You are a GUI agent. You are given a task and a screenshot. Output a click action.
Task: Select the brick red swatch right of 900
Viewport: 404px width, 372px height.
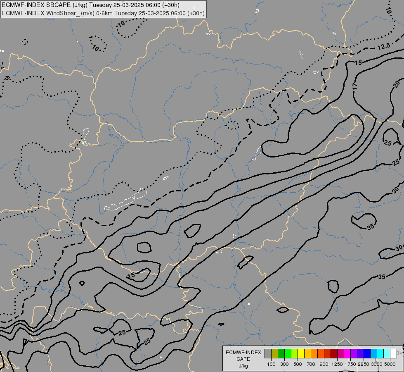pos(328,353)
